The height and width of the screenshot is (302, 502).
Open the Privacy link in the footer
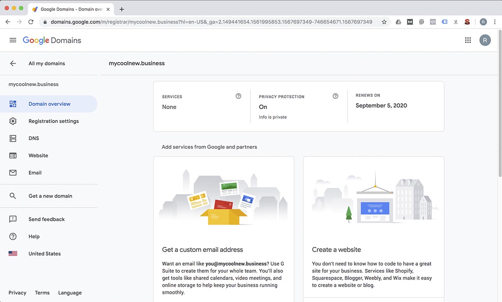coord(17,292)
